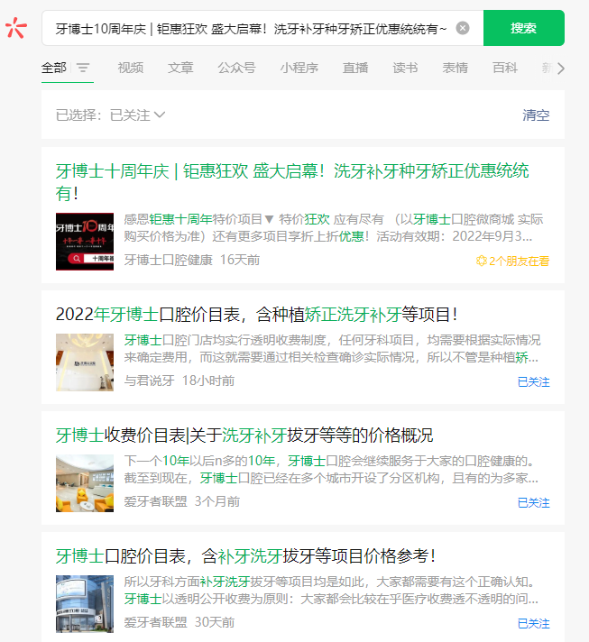The image size is (589, 642).
Task: Click 与君说牙 account name
Action: click(150, 381)
